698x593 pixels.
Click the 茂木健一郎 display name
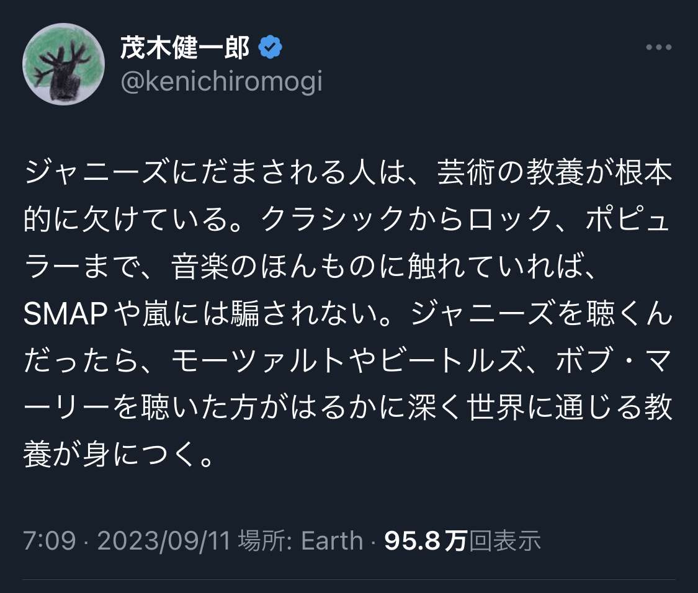(184, 48)
